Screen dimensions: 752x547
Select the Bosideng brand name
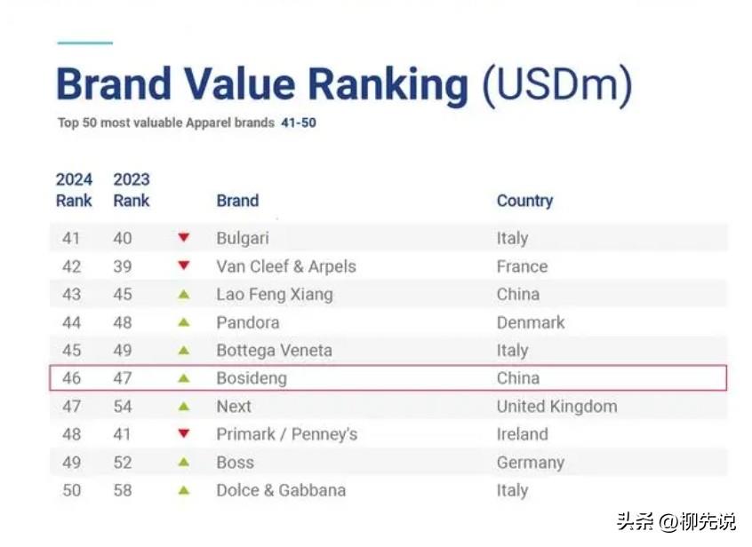252,378
